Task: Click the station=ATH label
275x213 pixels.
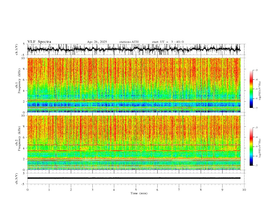Action: pyautogui.click(x=129, y=42)
